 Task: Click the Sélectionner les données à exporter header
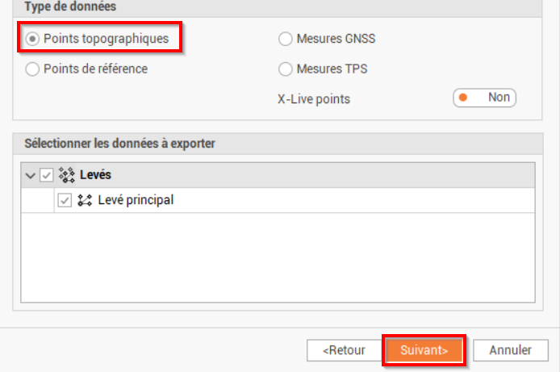pos(119,144)
